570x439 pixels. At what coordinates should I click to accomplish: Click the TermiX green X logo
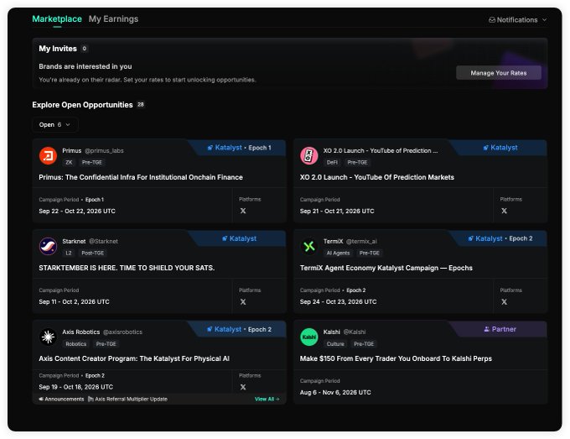pos(309,247)
